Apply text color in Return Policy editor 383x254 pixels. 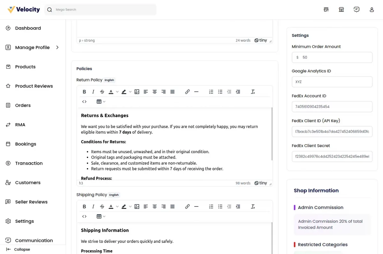(111, 92)
